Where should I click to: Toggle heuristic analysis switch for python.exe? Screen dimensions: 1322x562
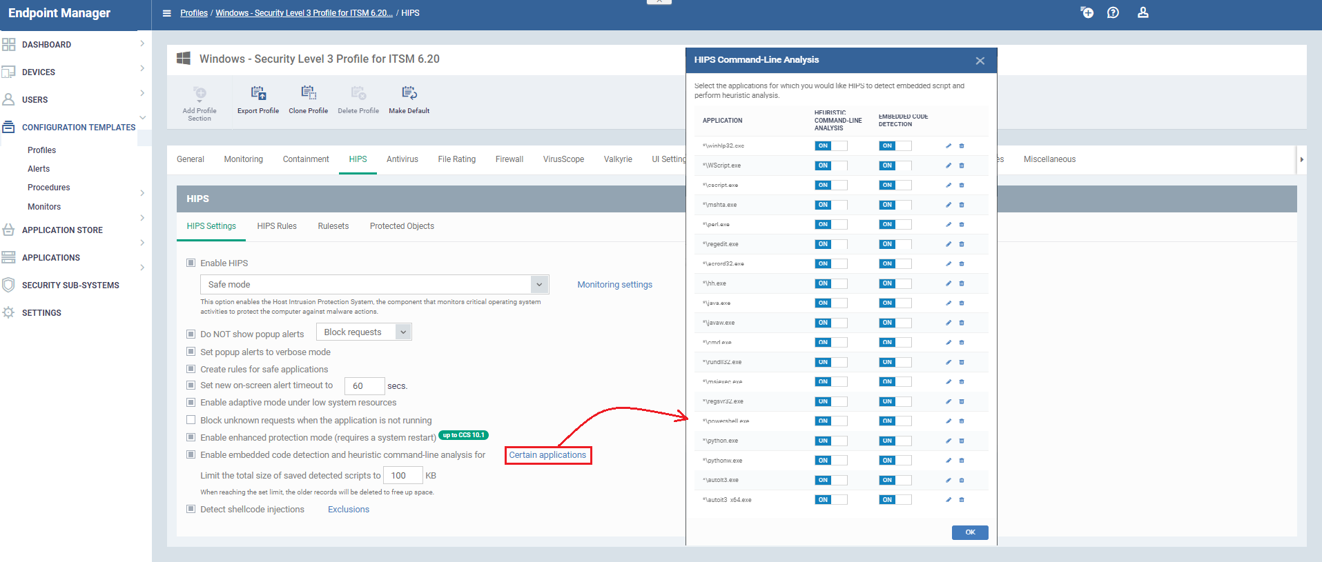click(831, 441)
